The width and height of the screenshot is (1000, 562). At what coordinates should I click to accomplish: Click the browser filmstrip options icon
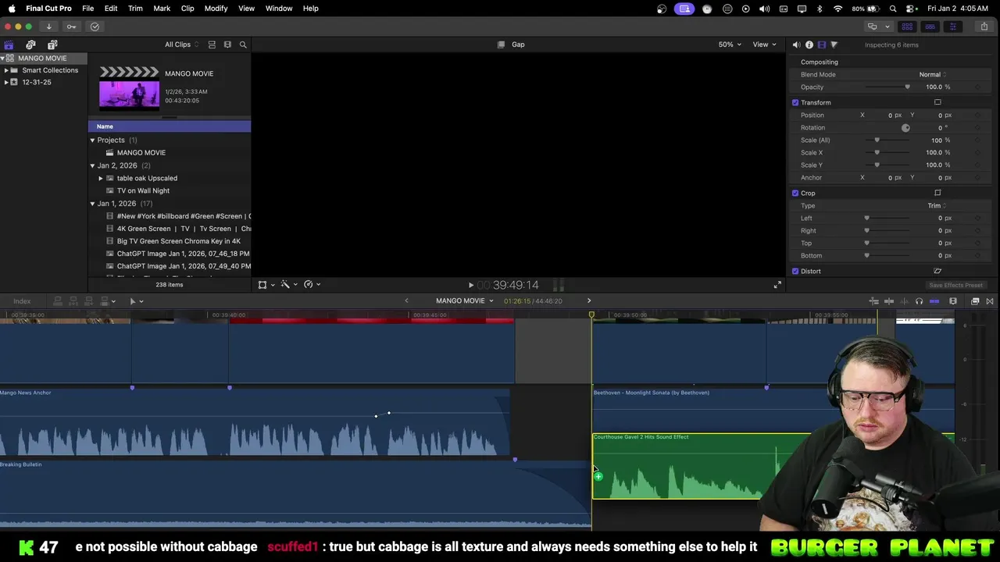tap(227, 44)
